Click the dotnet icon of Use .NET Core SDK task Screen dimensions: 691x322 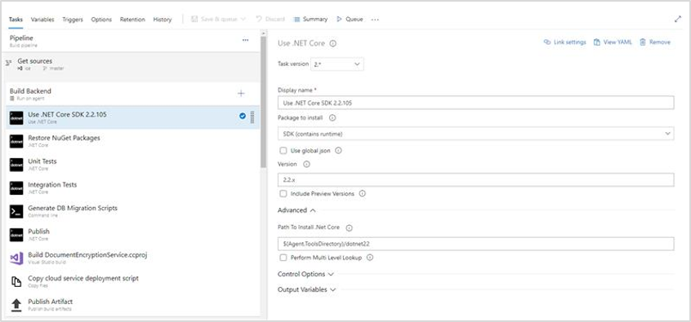click(16, 117)
